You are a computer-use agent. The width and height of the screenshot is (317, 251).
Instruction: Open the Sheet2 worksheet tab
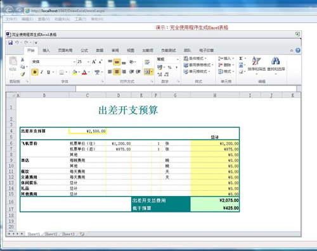coord(51,234)
